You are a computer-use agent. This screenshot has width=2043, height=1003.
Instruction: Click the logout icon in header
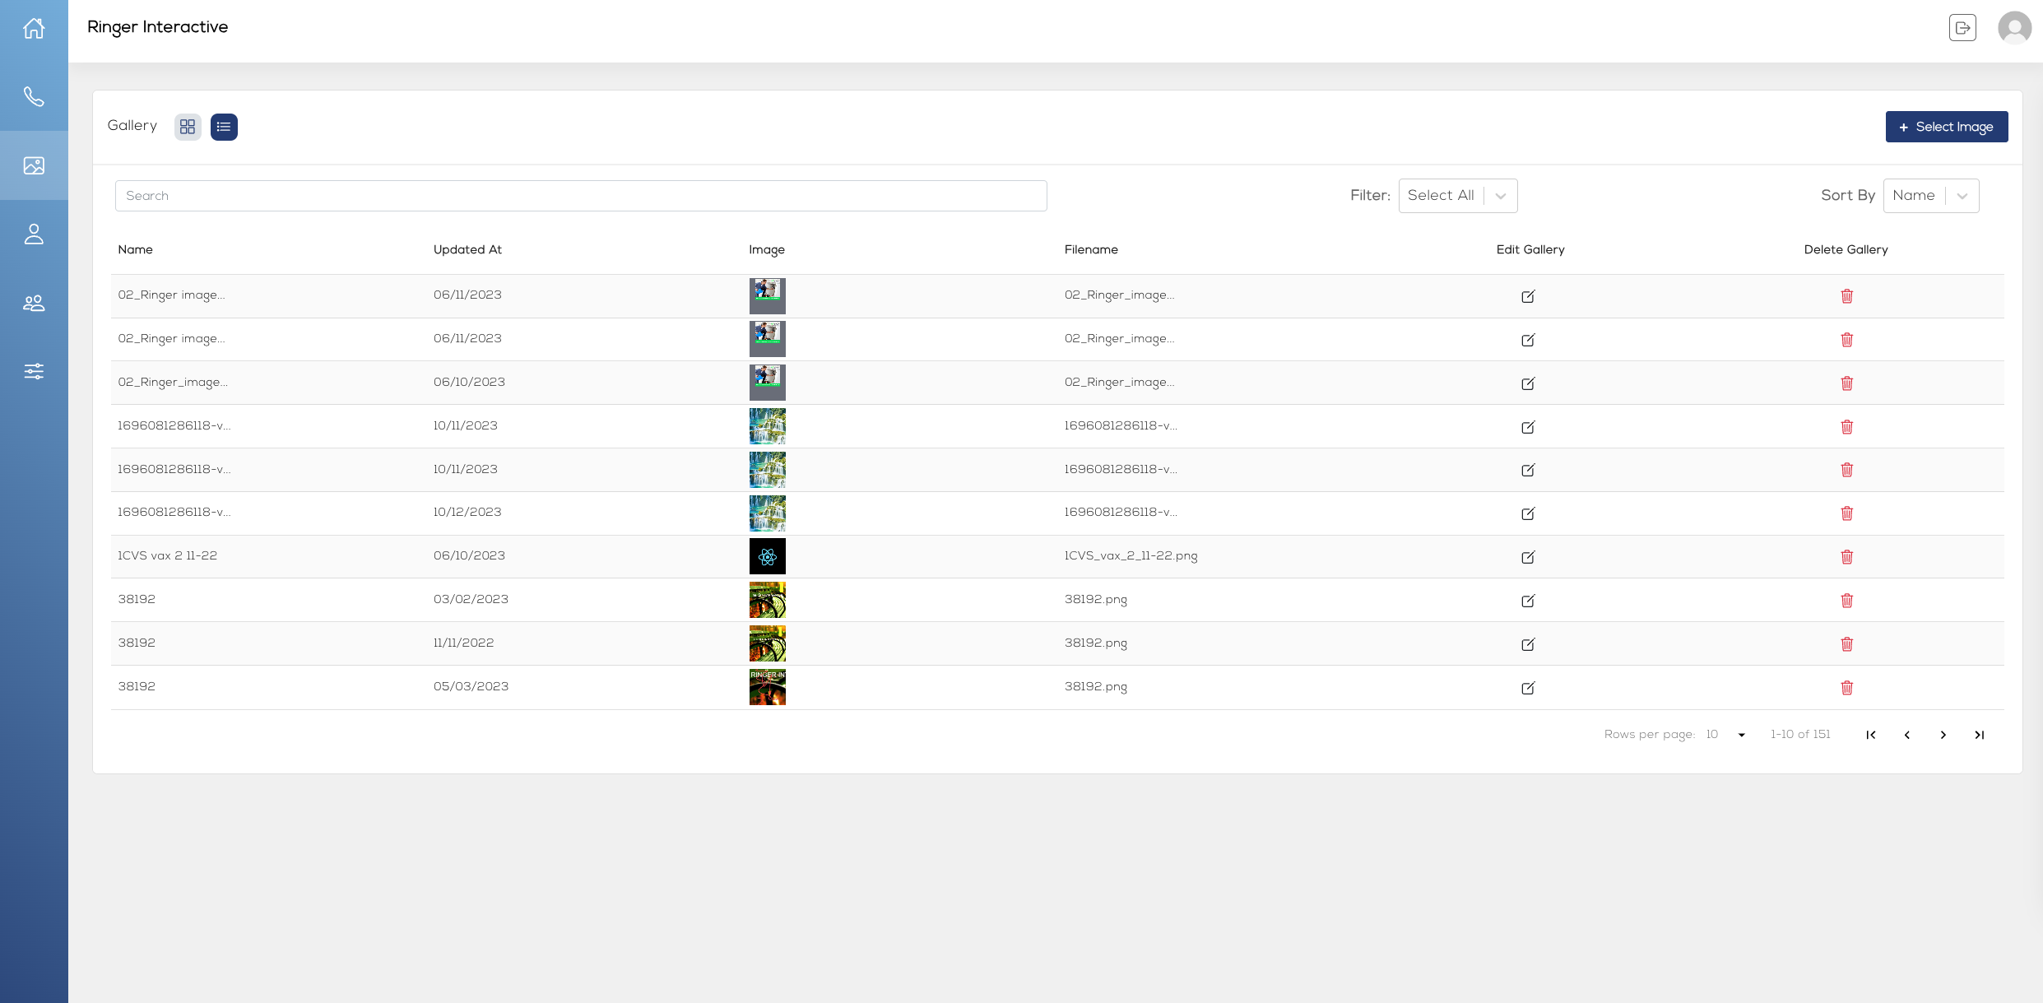(1962, 28)
